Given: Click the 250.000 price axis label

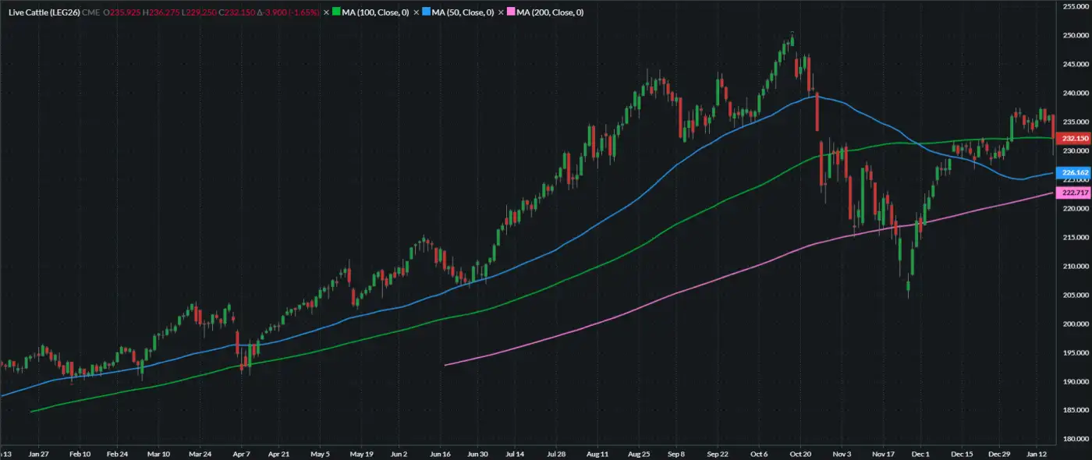Looking at the screenshot, I should pos(1075,36).
